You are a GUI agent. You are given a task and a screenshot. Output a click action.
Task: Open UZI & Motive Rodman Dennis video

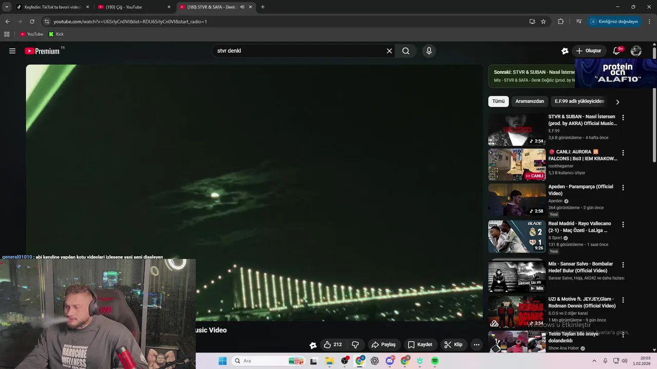pos(582,302)
